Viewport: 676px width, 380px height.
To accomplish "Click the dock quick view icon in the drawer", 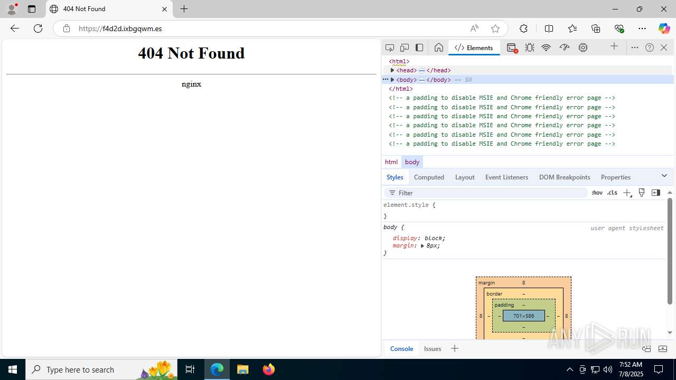I will click(x=646, y=348).
